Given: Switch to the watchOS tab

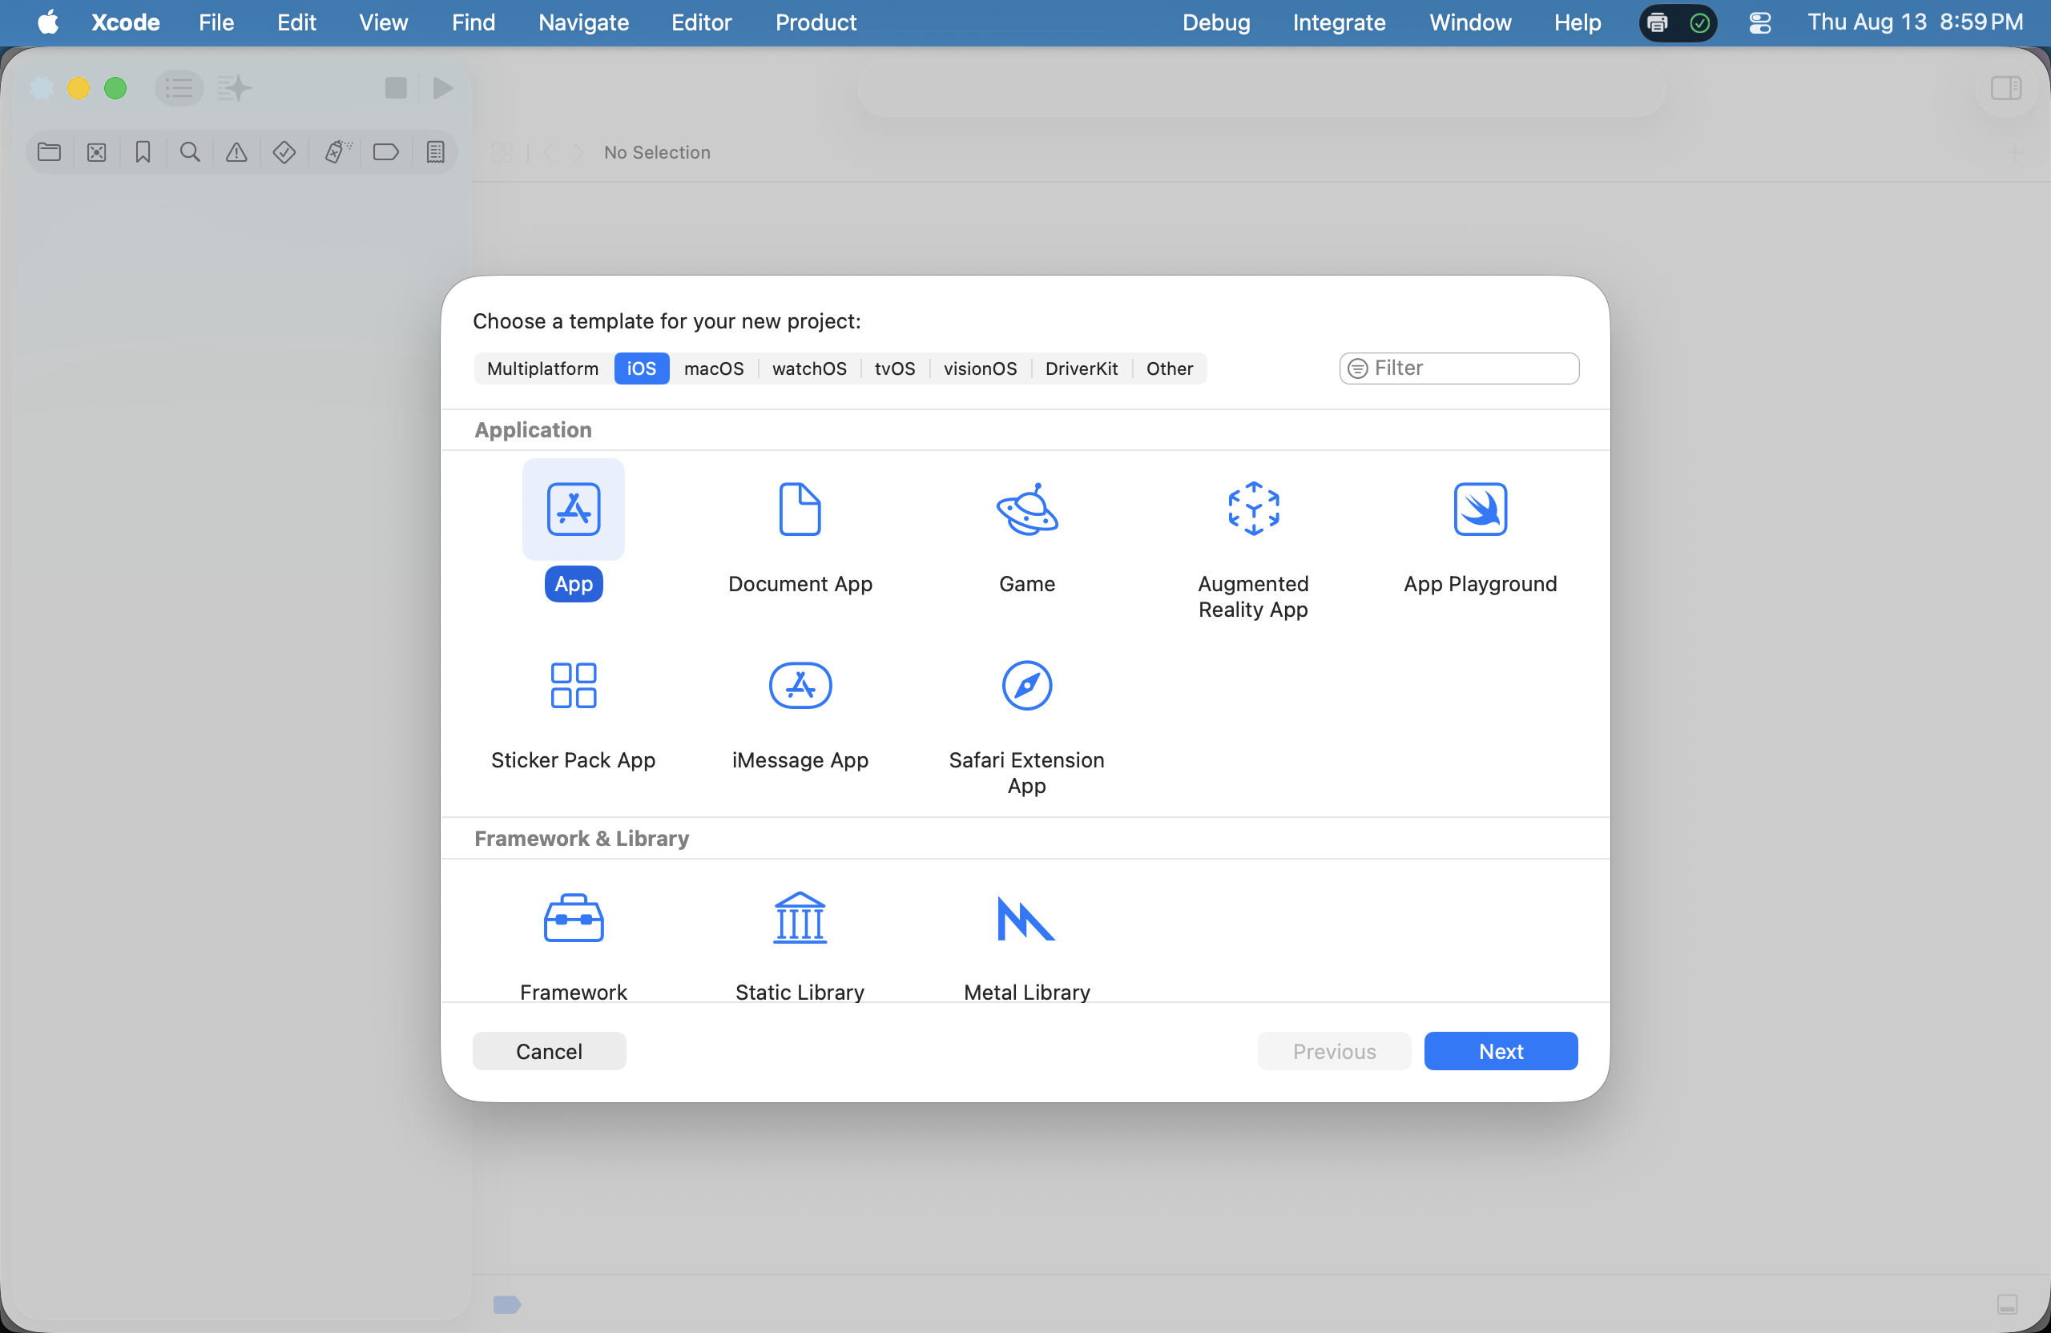Looking at the screenshot, I should [x=809, y=368].
